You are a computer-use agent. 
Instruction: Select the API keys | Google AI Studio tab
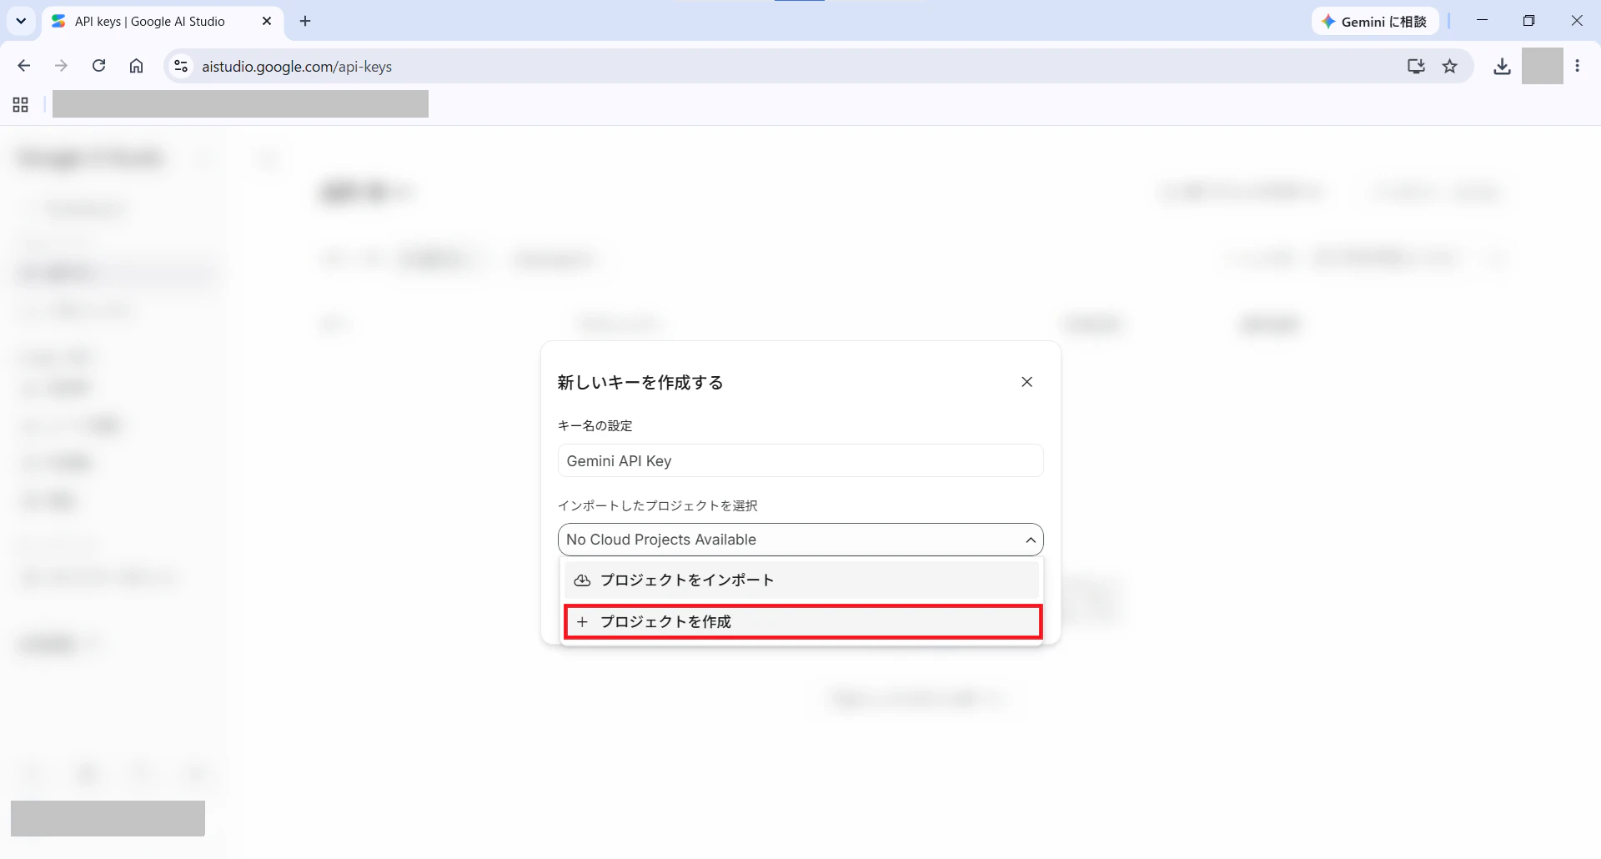pyautogui.click(x=163, y=22)
